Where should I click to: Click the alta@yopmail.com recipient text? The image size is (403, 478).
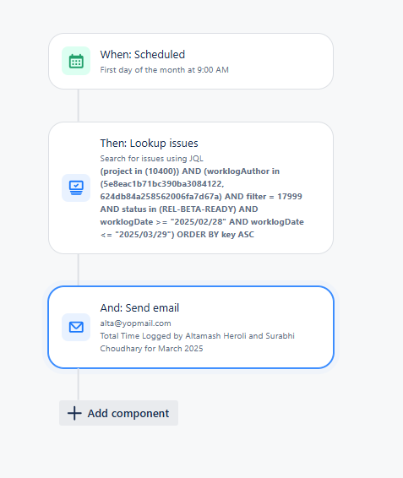pyautogui.click(x=135, y=323)
